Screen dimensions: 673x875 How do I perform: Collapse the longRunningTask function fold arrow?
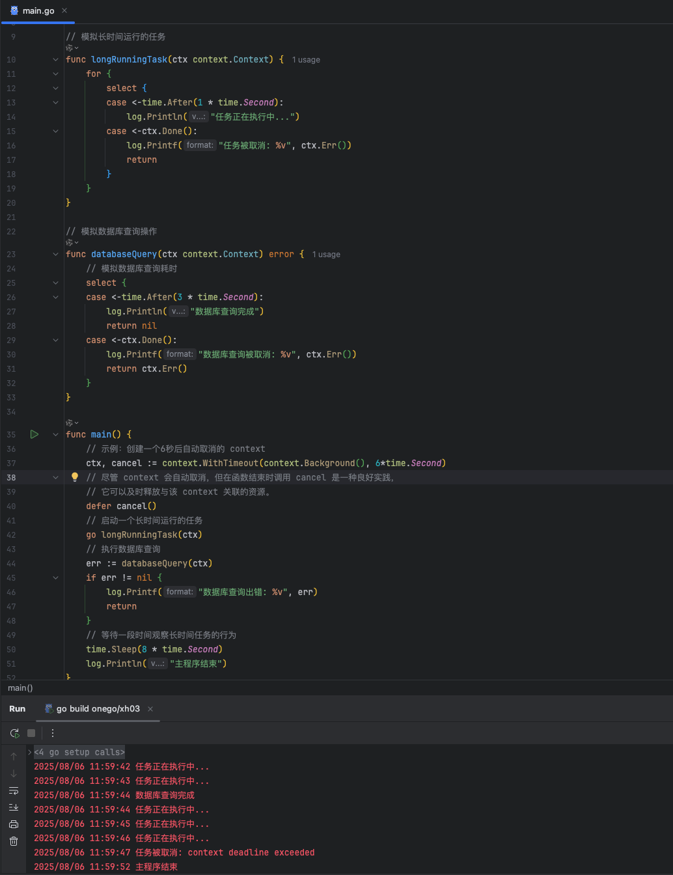click(55, 59)
